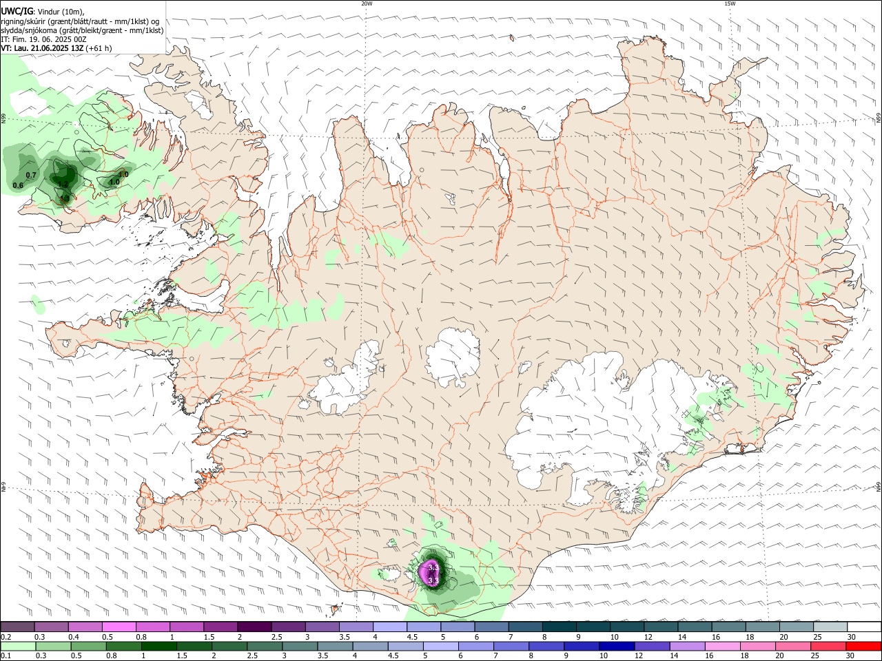Pick the pink 18 swatch in lower legend row

(757, 647)
